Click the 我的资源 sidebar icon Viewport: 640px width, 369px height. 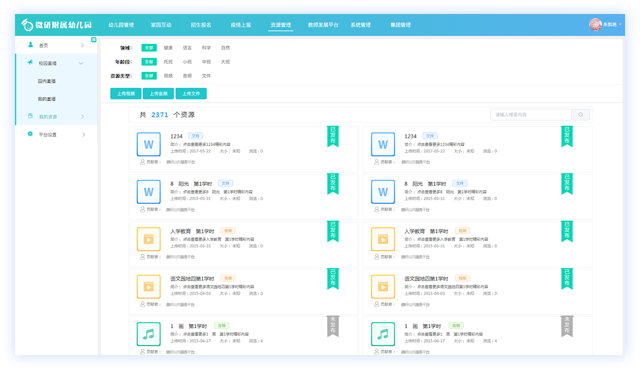30,116
